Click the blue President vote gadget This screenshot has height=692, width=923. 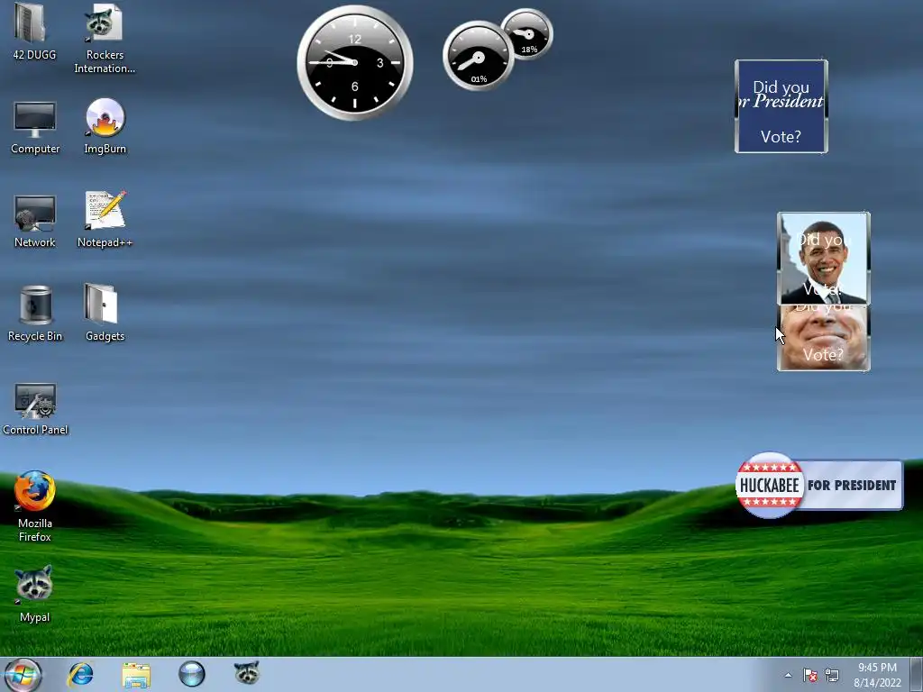click(781, 106)
